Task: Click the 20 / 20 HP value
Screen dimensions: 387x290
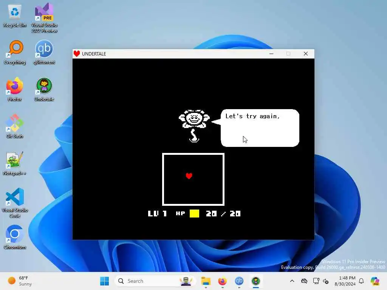Action: (223, 214)
